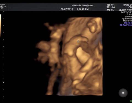Select the Surface render mode label
Image resolution: width=132 pixels, height=103 pixels.
click(x=128, y=17)
